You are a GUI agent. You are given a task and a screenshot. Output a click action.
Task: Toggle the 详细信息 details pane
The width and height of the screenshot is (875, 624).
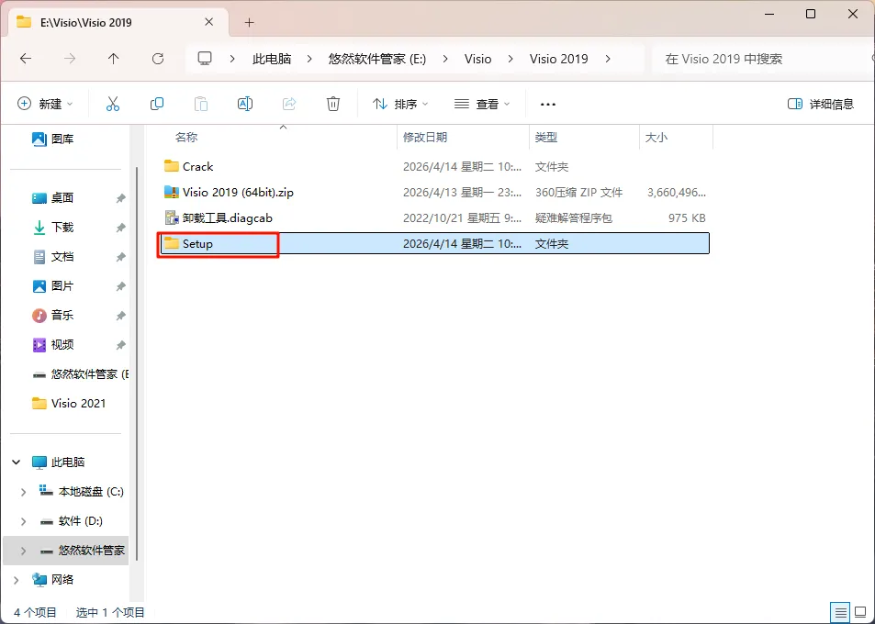coord(820,104)
